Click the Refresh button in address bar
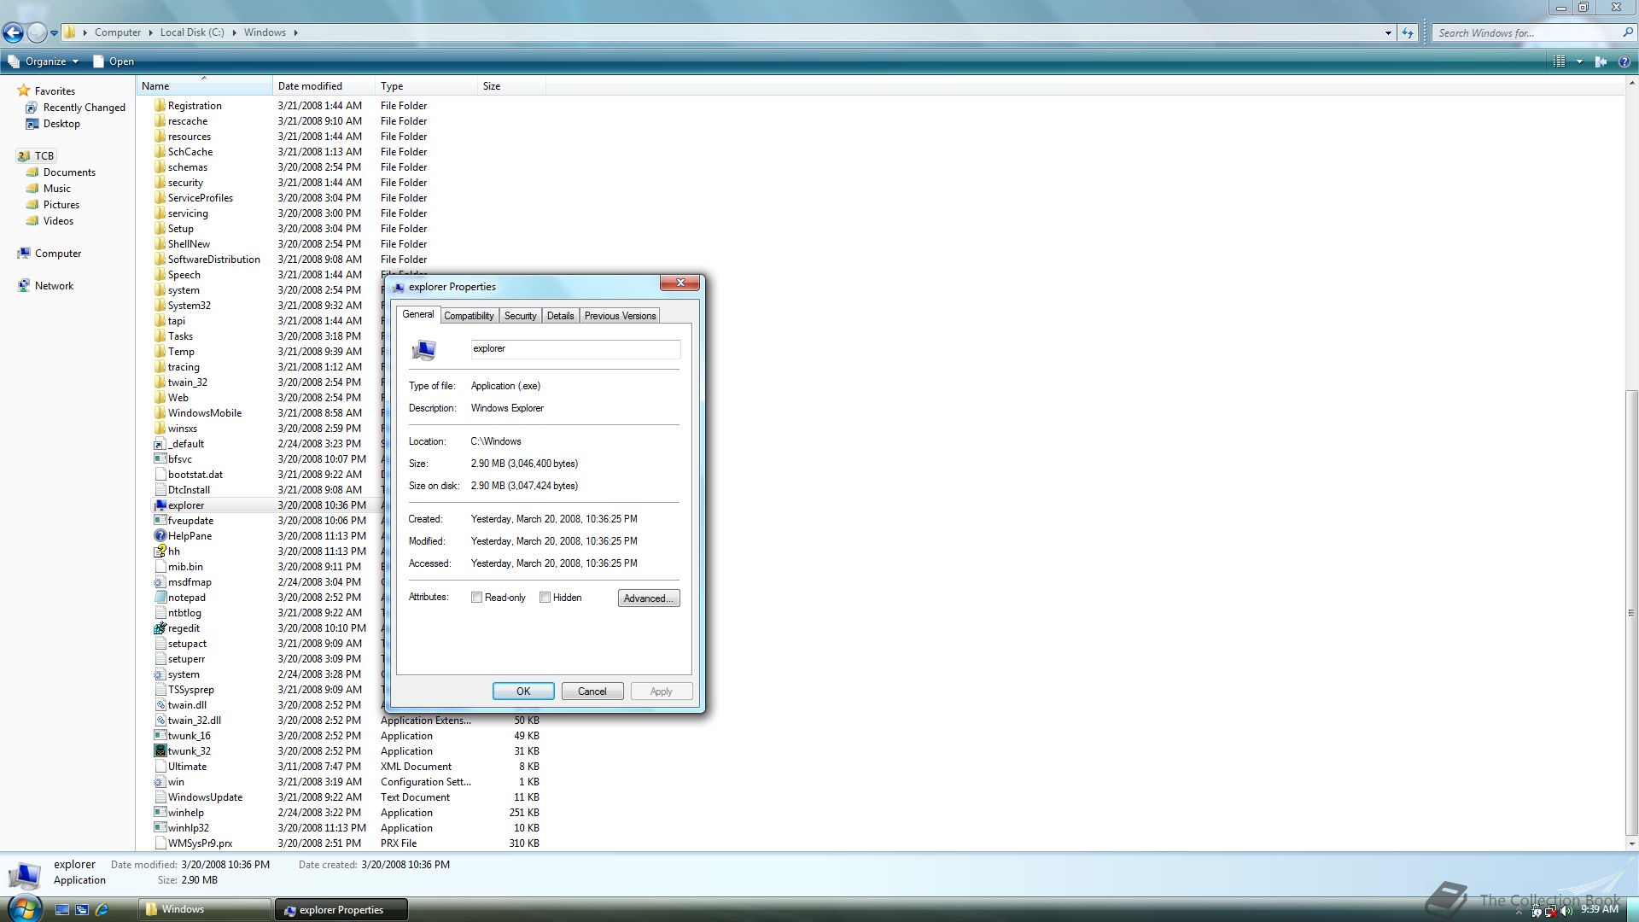Viewport: 1639px width, 922px height. 1408,32
